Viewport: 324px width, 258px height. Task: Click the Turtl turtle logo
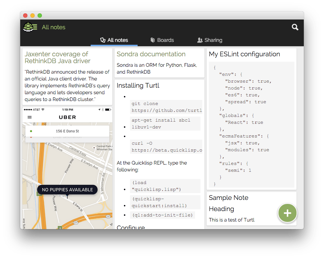click(30, 27)
